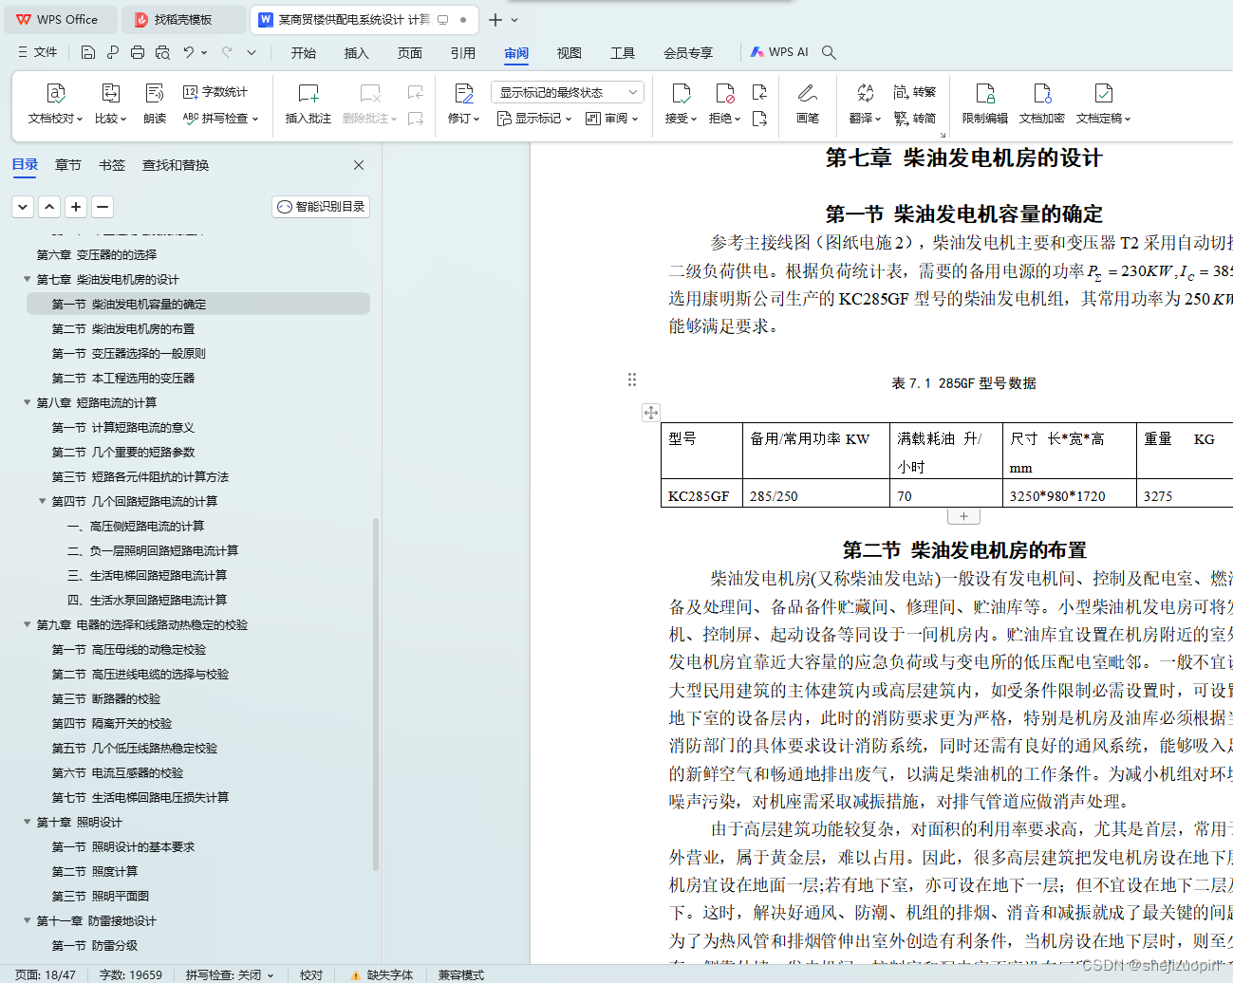The width and height of the screenshot is (1233, 983).
Task: Click the 比较 compare documents icon
Action: coord(110,93)
